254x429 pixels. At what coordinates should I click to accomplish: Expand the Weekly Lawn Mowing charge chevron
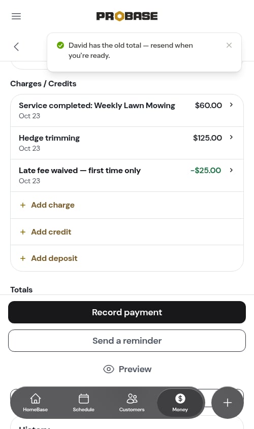(231, 105)
